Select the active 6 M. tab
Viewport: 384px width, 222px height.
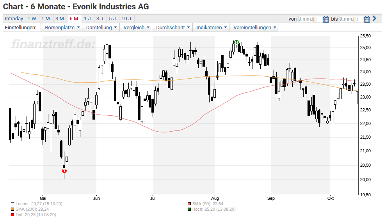(75, 19)
